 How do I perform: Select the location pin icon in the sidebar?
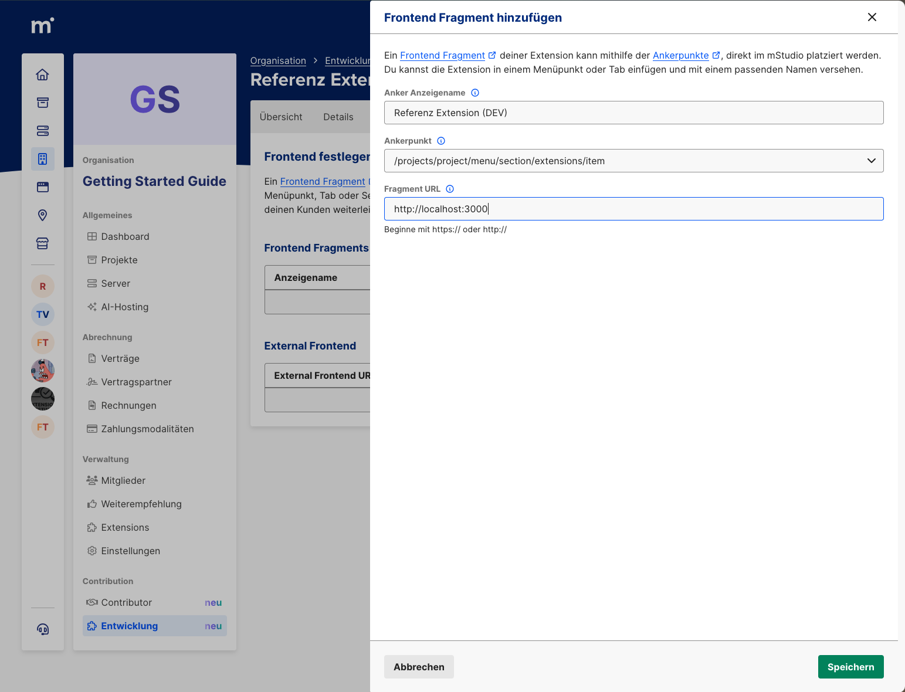tap(42, 215)
